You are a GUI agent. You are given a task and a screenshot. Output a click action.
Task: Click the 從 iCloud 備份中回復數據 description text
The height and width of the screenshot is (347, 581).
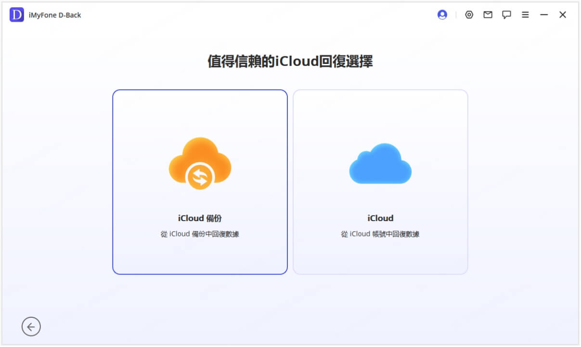click(x=200, y=234)
